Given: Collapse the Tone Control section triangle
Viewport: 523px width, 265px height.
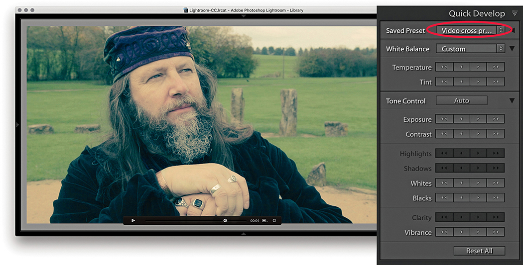Looking at the screenshot, I should coord(512,101).
